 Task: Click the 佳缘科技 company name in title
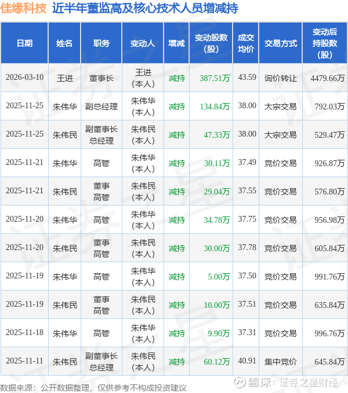(23, 8)
